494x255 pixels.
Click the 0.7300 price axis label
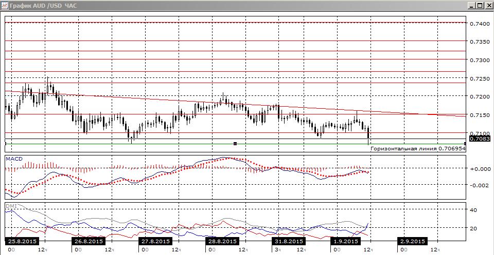click(x=480, y=60)
